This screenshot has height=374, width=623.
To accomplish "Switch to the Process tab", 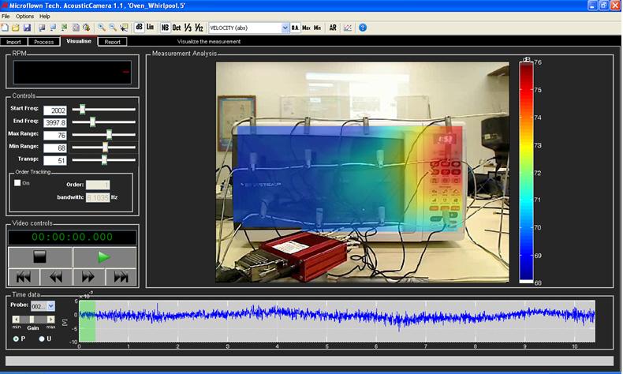I will tap(43, 42).
